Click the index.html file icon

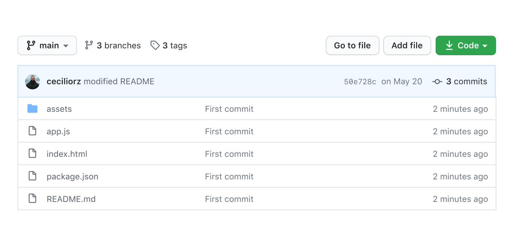click(32, 154)
